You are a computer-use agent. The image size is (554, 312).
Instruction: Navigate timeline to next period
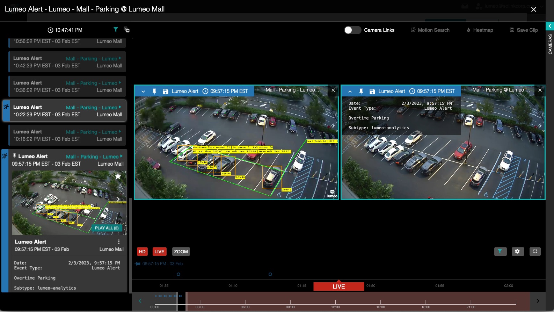point(538,301)
